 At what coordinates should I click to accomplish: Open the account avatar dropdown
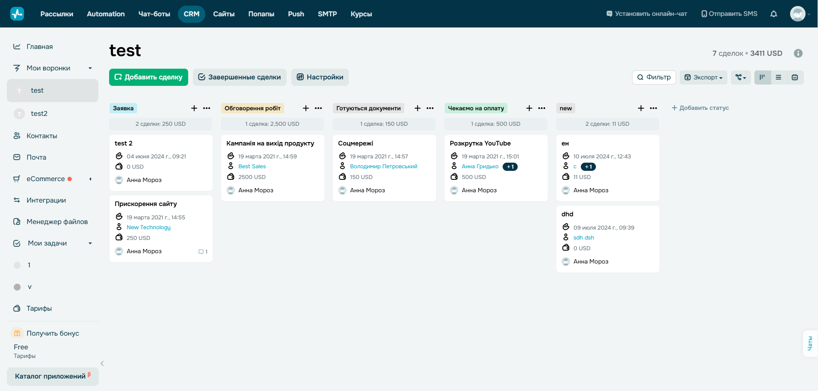click(x=798, y=14)
